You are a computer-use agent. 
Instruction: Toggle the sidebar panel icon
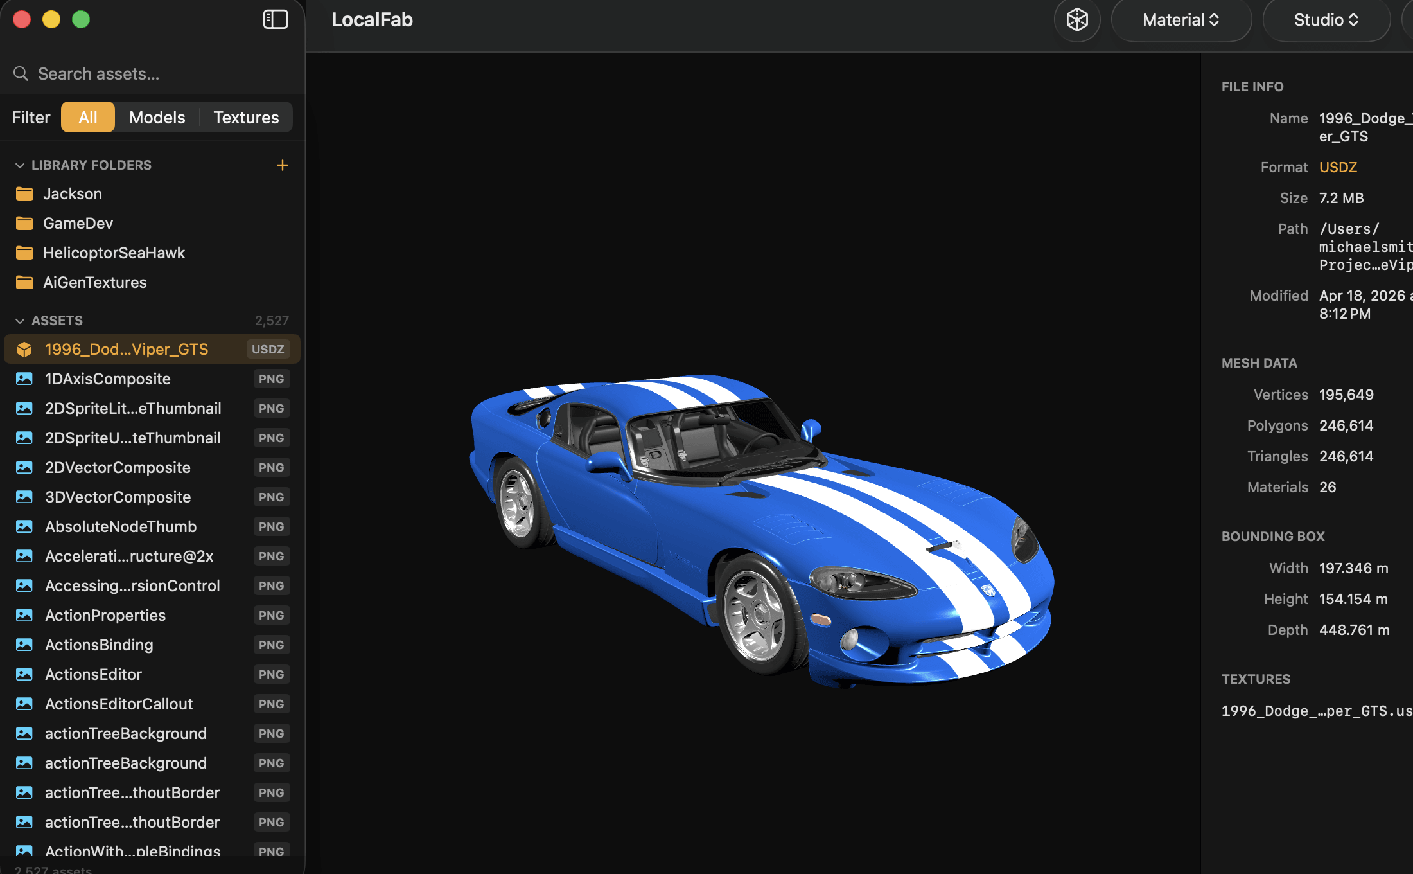(x=276, y=19)
